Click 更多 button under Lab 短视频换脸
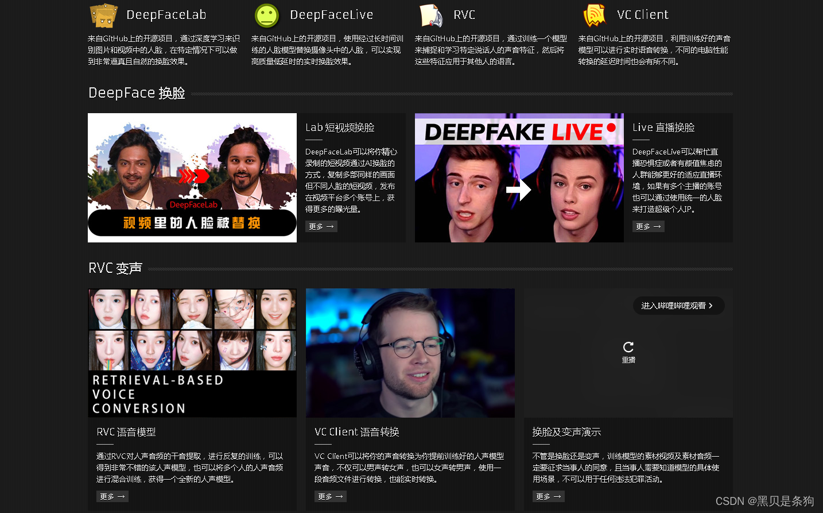The height and width of the screenshot is (513, 823). (x=321, y=226)
